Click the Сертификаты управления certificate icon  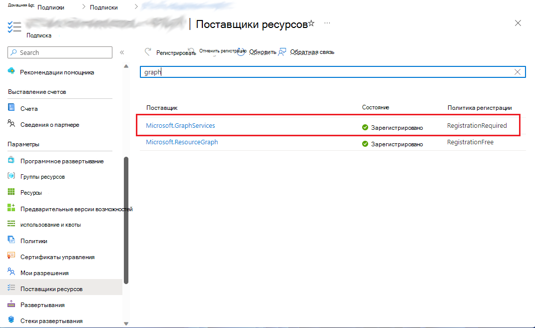[12, 257]
